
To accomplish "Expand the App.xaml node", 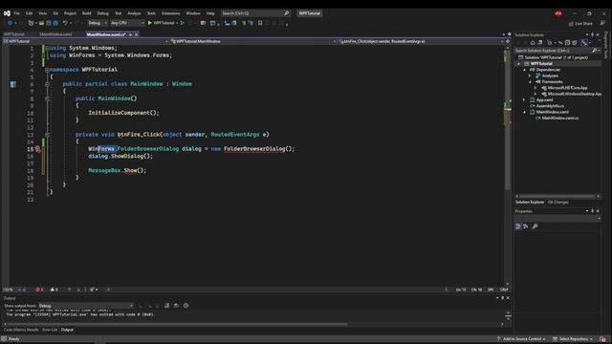I will click(525, 99).
